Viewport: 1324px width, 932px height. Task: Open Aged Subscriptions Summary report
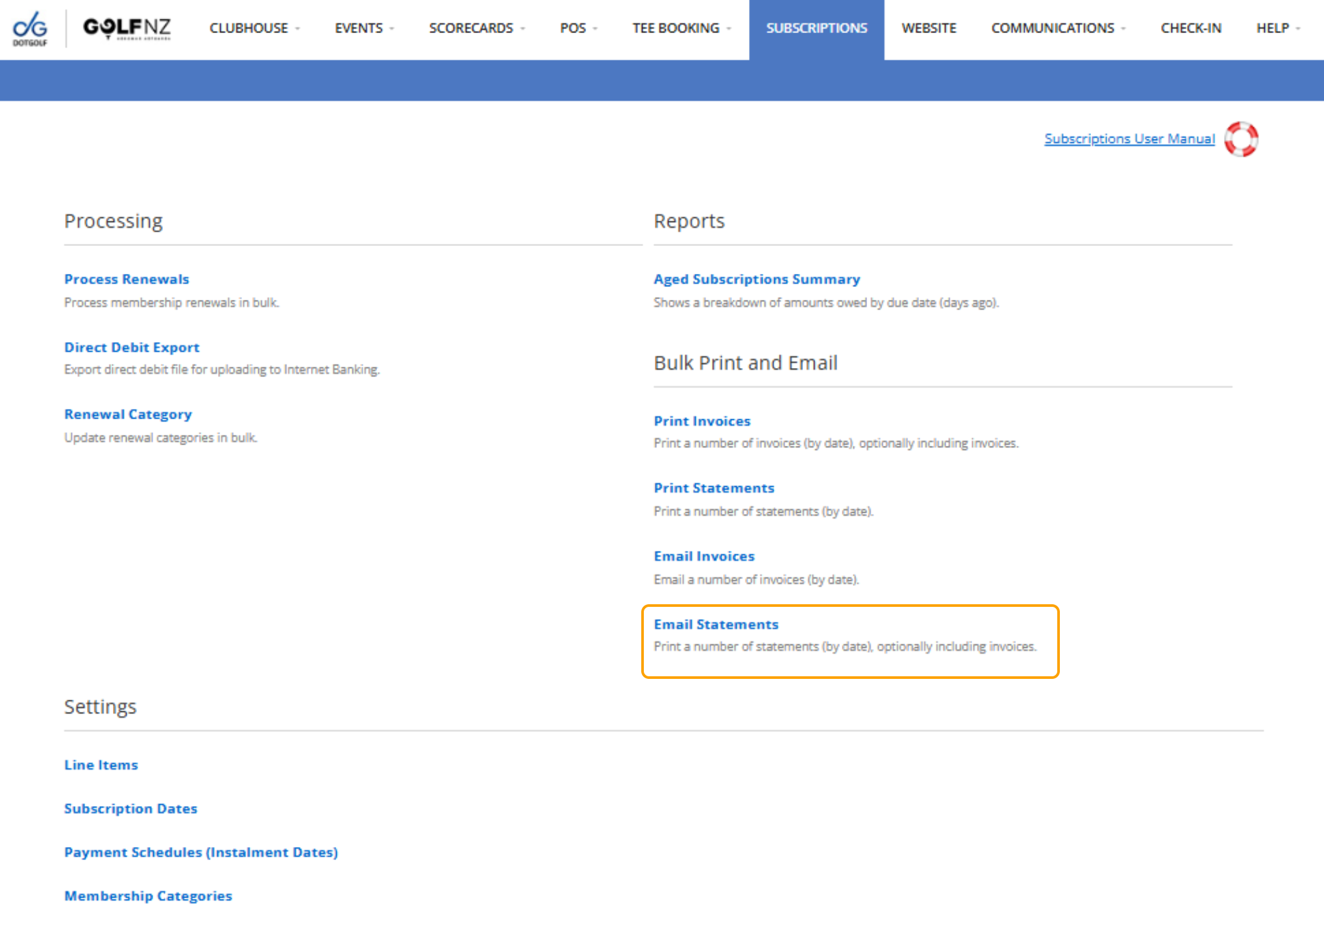tap(756, 279)
